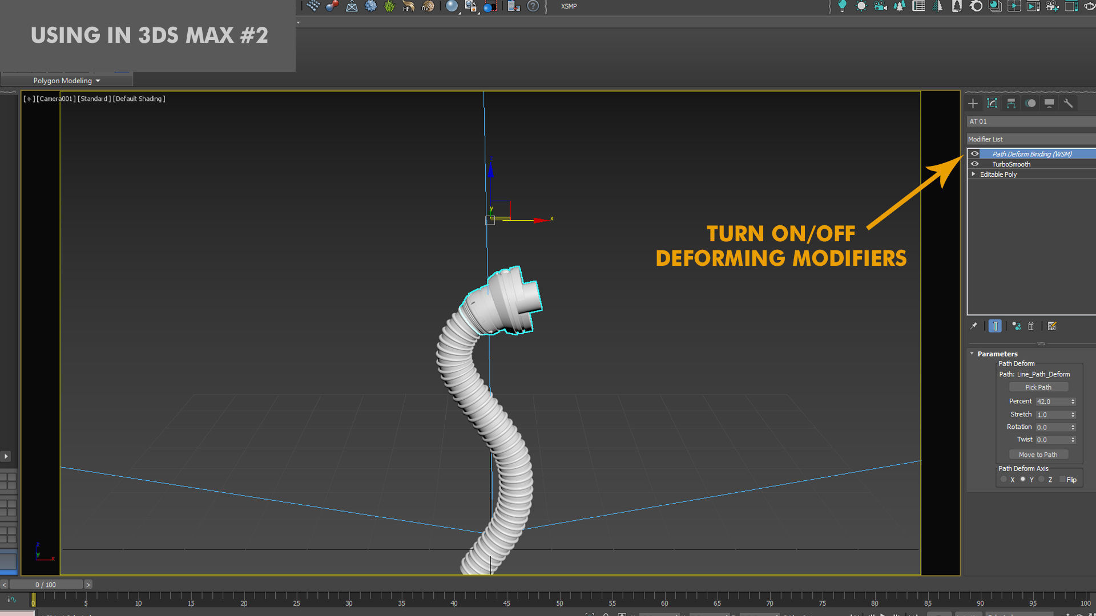The width and height of the screenshot is (1096, 616).
Task: Open the Create command panel tab
Action: (973, 103)
